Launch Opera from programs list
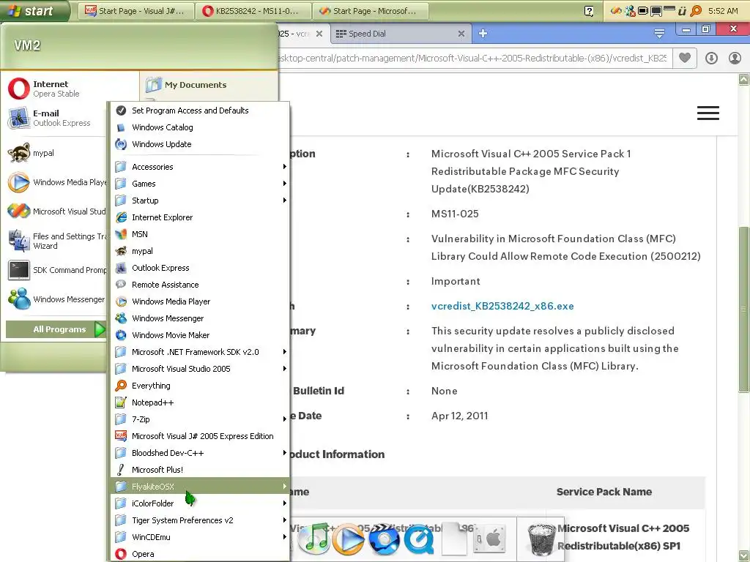The width and height of the screenshot is (750, 562). point(200,554)
